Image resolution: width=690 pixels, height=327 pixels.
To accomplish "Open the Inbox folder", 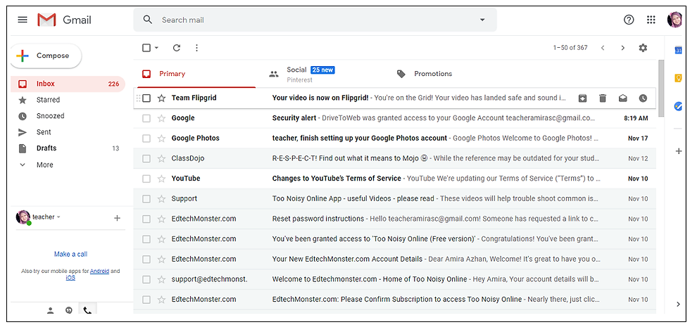I will (x=68, y=84).
